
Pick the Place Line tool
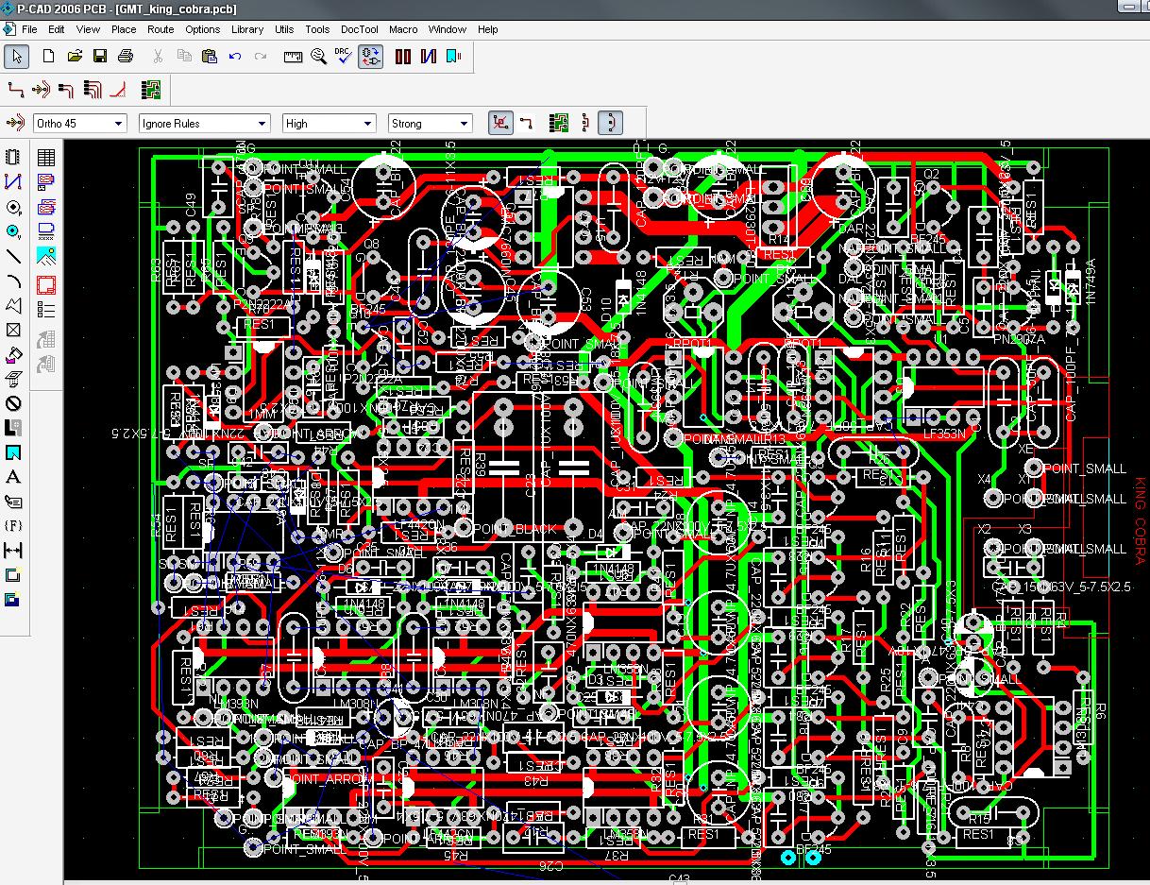pos(13,256)
